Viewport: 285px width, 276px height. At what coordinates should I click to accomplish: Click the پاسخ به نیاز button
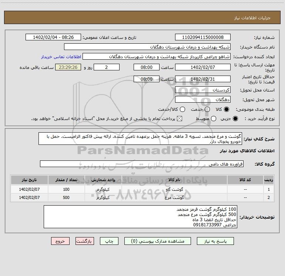point(215,241)
